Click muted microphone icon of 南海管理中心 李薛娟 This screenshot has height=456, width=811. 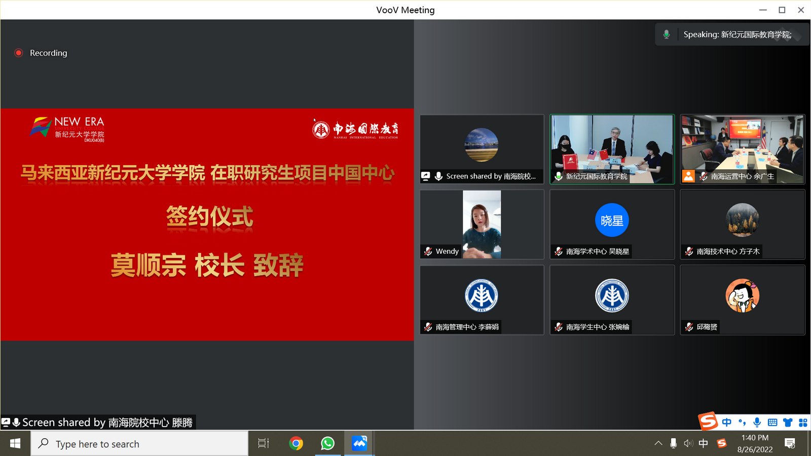click(428, 327)
